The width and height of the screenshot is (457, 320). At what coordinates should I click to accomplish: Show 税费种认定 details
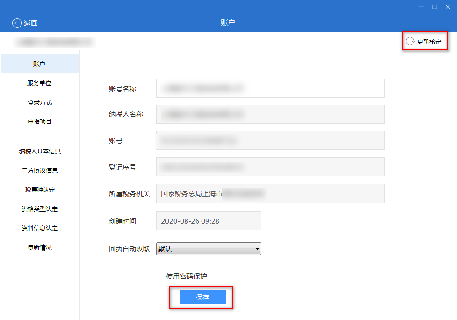(x=39, y=190)
